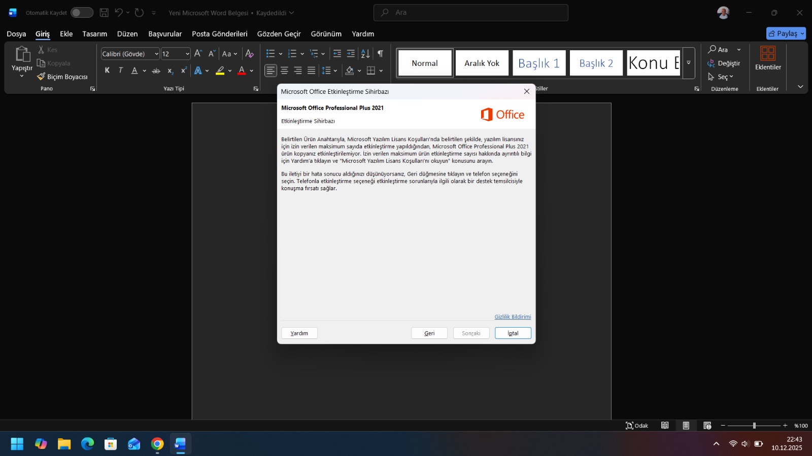Switch to Odak focus mode in status bar
Screen dimensions: 812x456
637,426
